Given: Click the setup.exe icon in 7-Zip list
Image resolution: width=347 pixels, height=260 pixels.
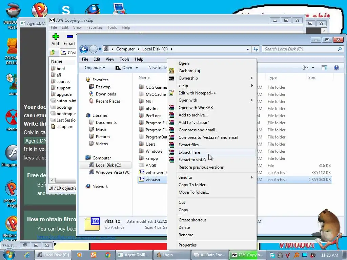Looking at the screenshot, I should (x=53, y=127).
